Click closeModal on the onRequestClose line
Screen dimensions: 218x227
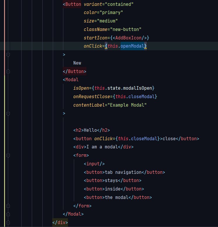pos(141,96)
